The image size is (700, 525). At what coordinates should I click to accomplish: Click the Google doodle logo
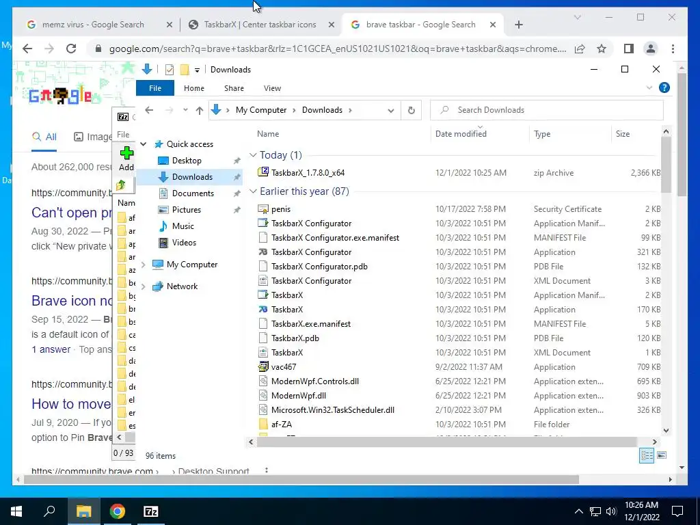tap(60, 95)
